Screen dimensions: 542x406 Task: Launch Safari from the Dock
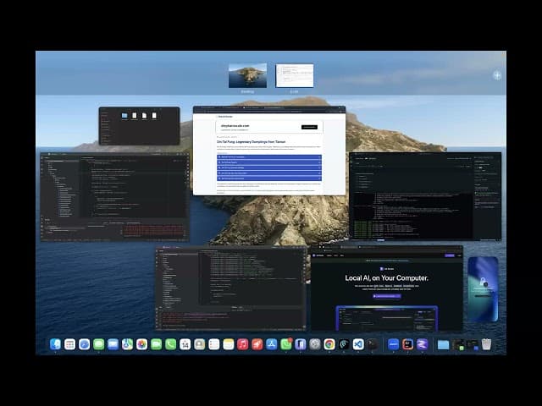click(x=84, y=344)
